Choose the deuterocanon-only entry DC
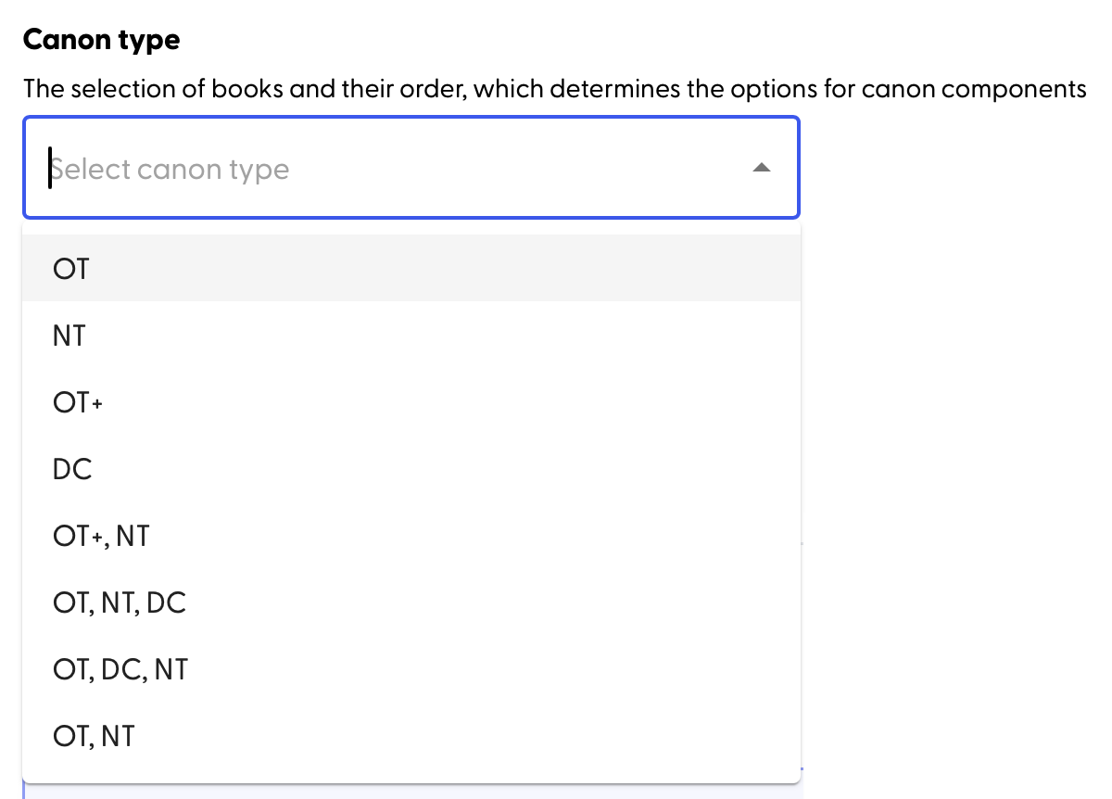Viewport: 1112px width, 799px height. pos(73,469)
